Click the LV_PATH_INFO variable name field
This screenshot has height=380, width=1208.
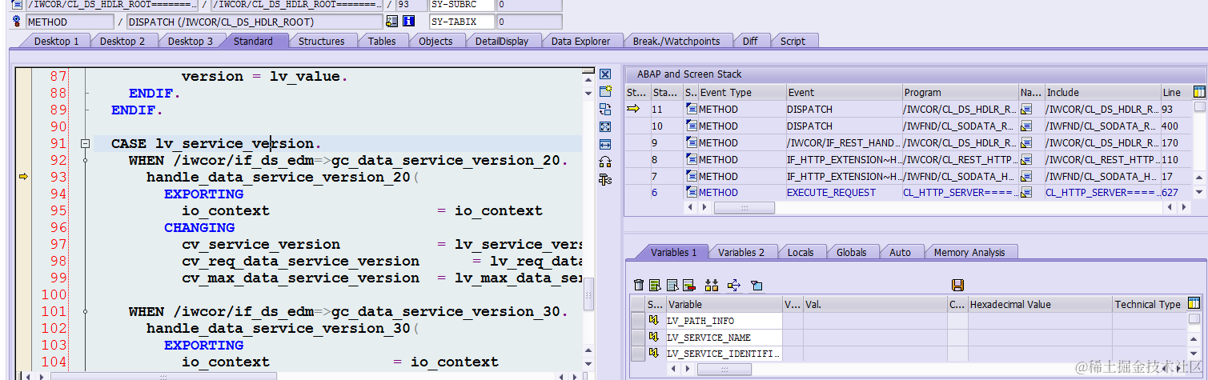click(724, 321)
